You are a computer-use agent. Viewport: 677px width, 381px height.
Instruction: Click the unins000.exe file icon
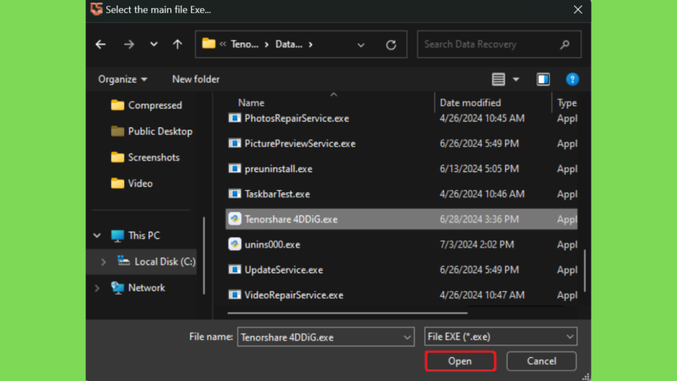[x=235, y=244]
